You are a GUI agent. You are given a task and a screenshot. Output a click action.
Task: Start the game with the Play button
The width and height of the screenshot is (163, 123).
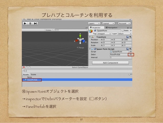click(x=25, y=23)
